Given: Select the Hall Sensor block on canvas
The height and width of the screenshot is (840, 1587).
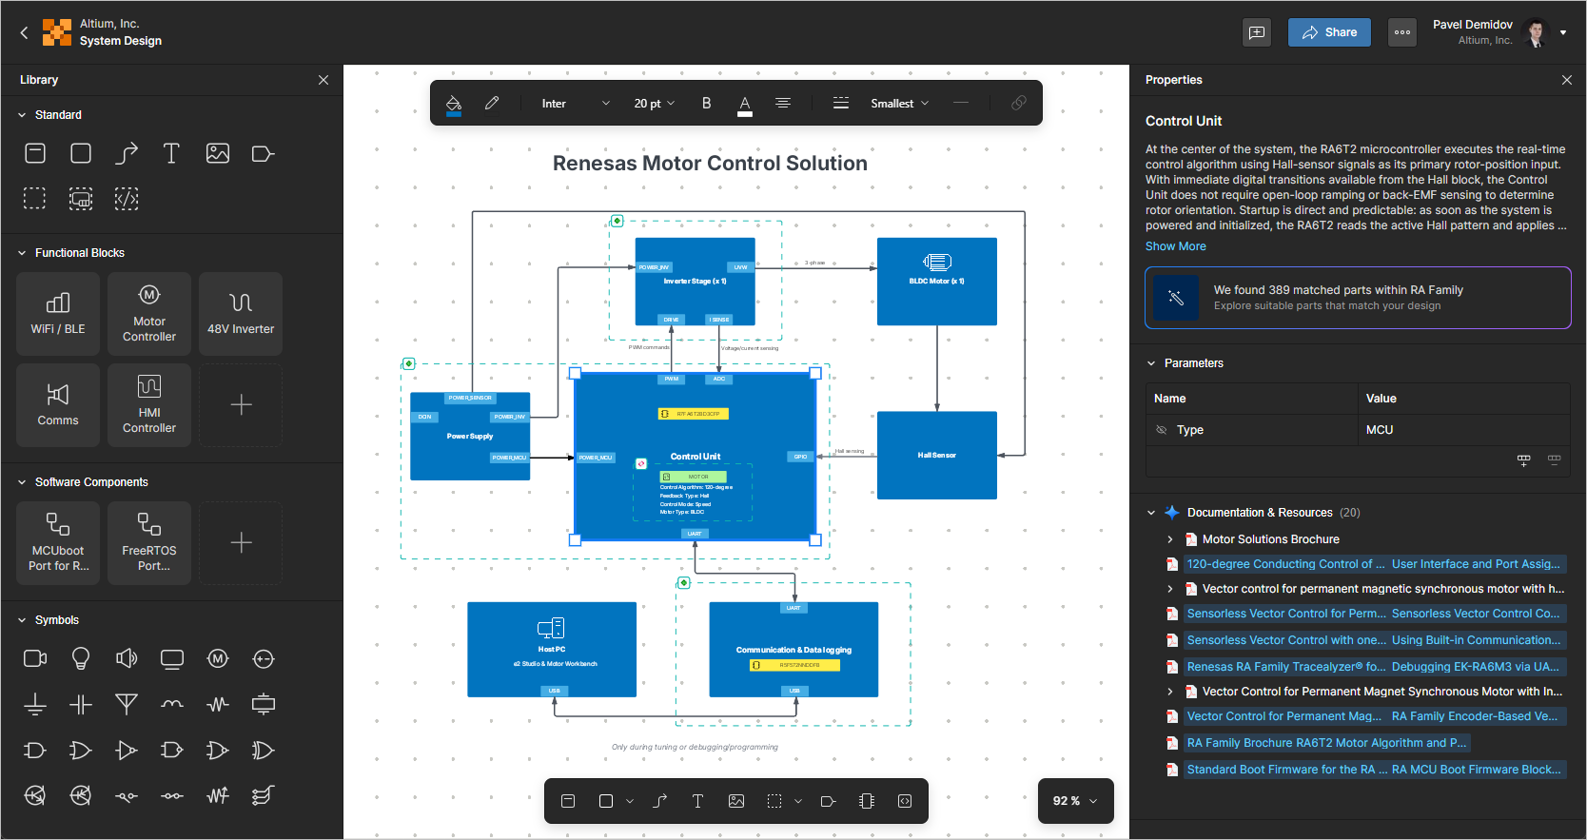Looking at the screenshot, I should point(937,455).
